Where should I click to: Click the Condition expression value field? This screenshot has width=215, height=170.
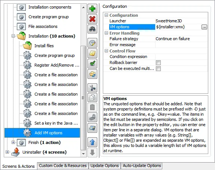click(x=181, y=57)
